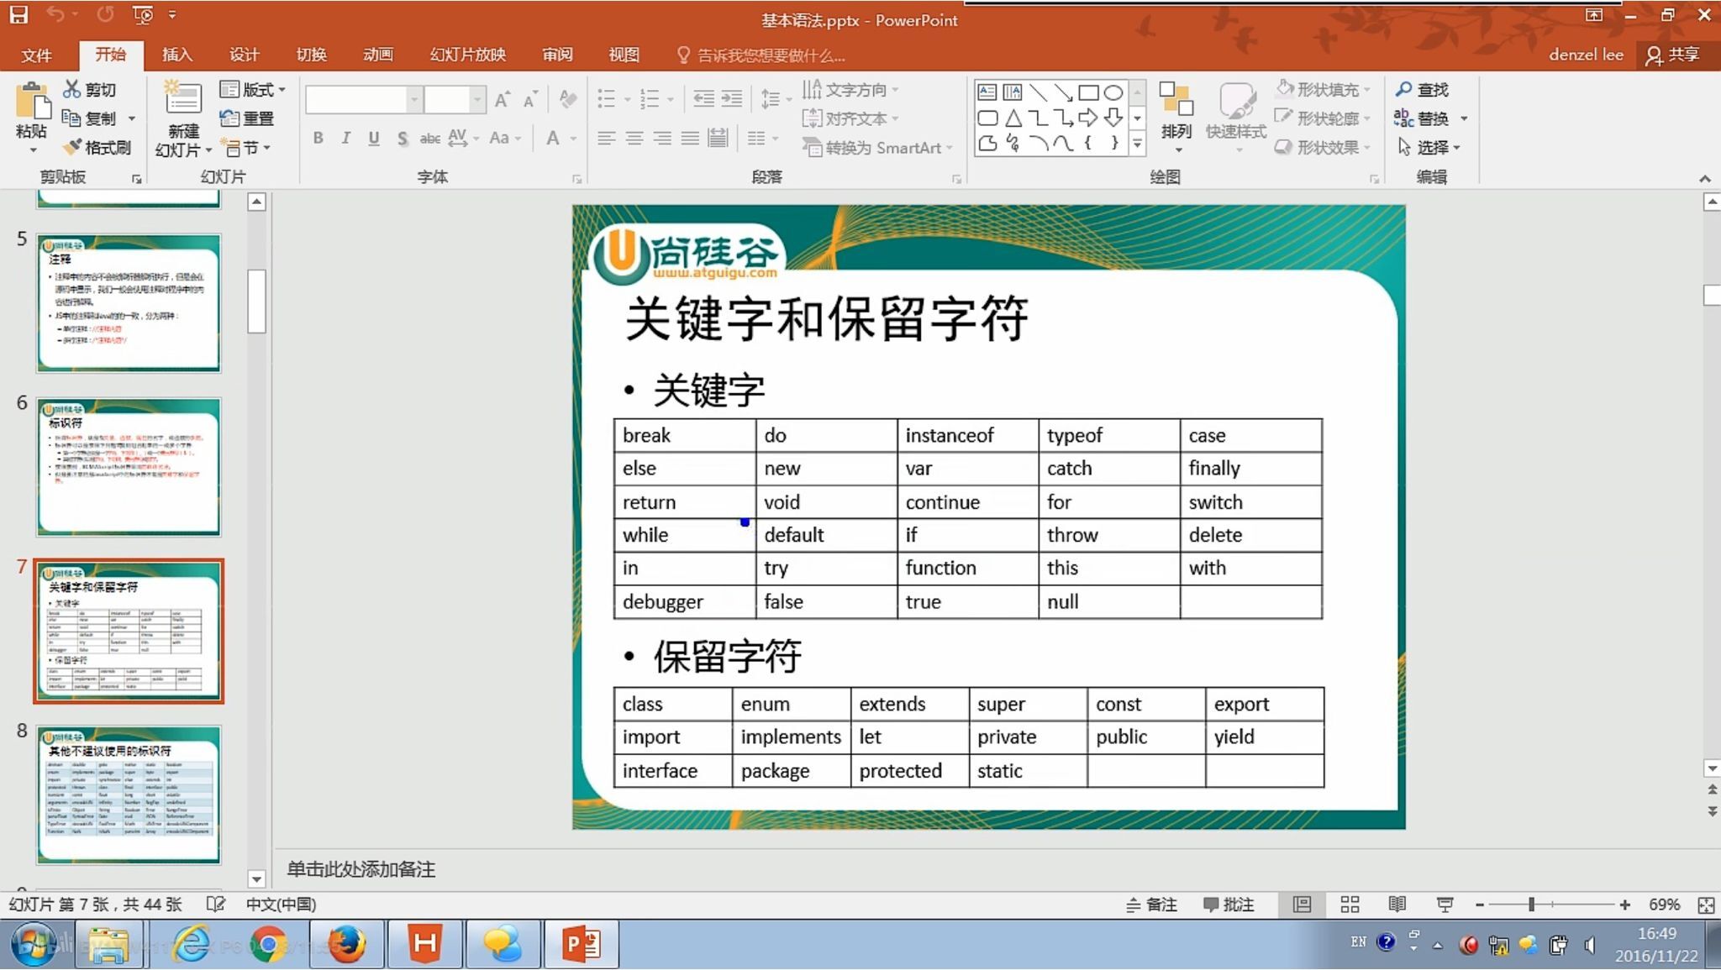Image resolution: width=1721 pixels, height=970 pixels.
Task: Click increase font size icon
Action: point(503,100)
